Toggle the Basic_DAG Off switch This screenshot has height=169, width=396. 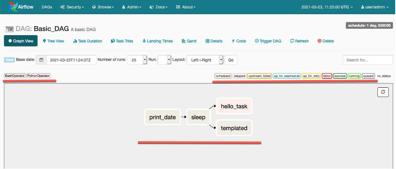click(x=9, y=29)
